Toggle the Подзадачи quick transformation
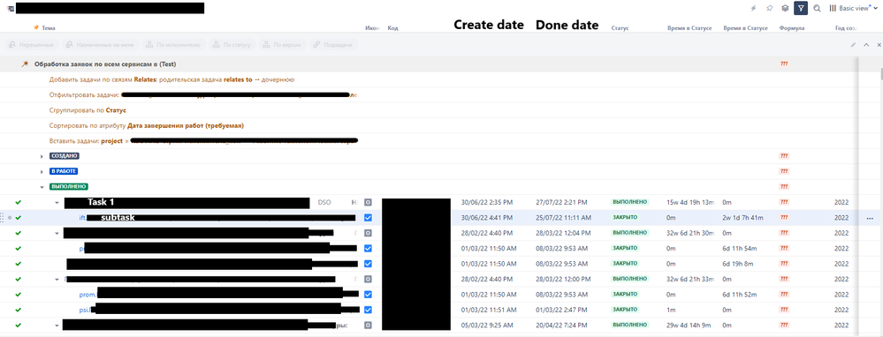Screen dimensions: 883x337 pyautogui.click(x=332, y=44)
